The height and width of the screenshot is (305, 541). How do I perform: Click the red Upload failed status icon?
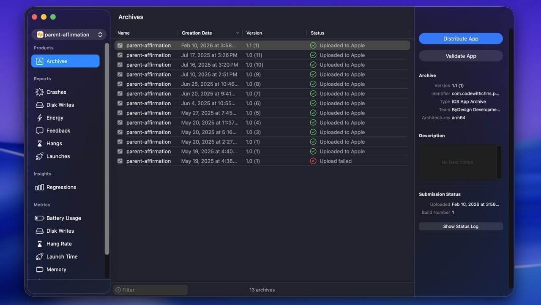click(313, 161)
